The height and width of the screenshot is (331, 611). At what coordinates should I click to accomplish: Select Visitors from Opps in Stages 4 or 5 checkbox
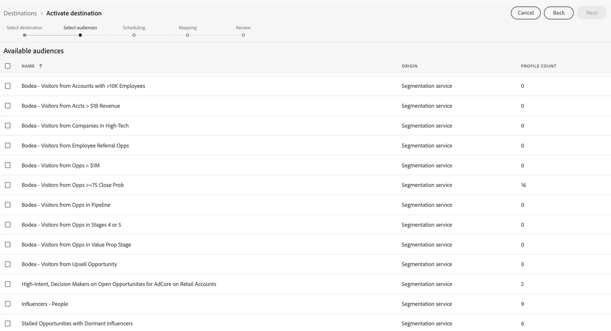(x=8, y=225)
